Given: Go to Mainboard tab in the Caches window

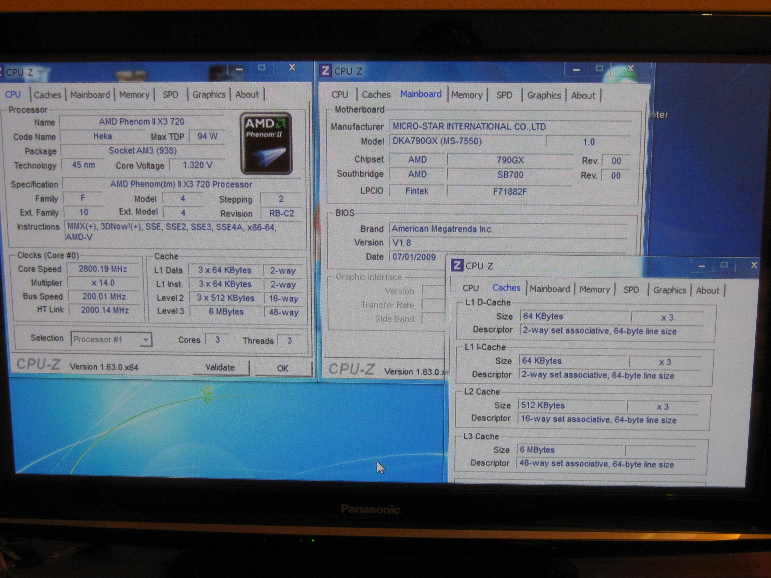Looking at the screenshot, I should tap(550, 289).
